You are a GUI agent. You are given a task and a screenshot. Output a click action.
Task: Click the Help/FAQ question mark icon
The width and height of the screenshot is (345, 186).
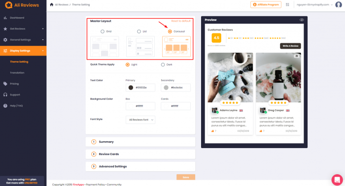pos(5,106)
